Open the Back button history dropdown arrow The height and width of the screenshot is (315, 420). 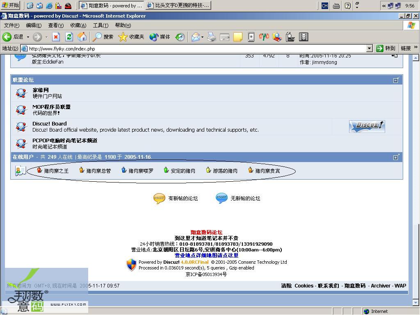point(28,37)
